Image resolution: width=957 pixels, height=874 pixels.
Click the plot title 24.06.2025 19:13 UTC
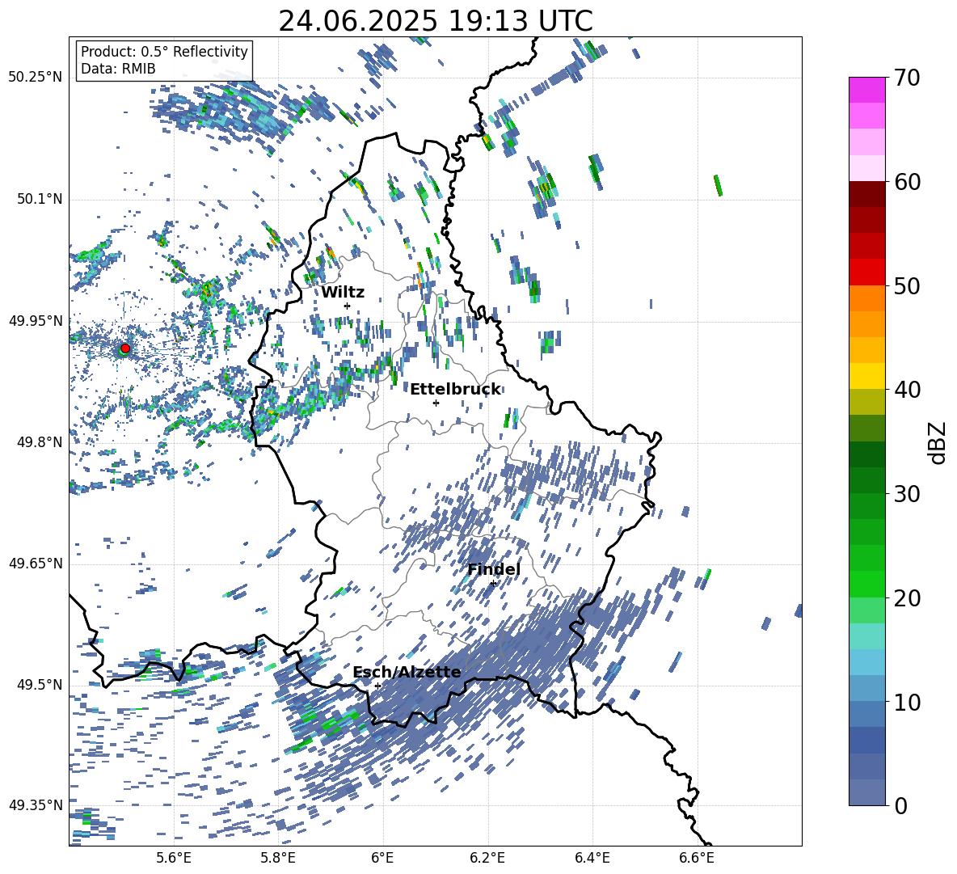tap(436, 21)
